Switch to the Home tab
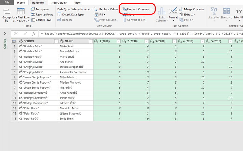 21,3
